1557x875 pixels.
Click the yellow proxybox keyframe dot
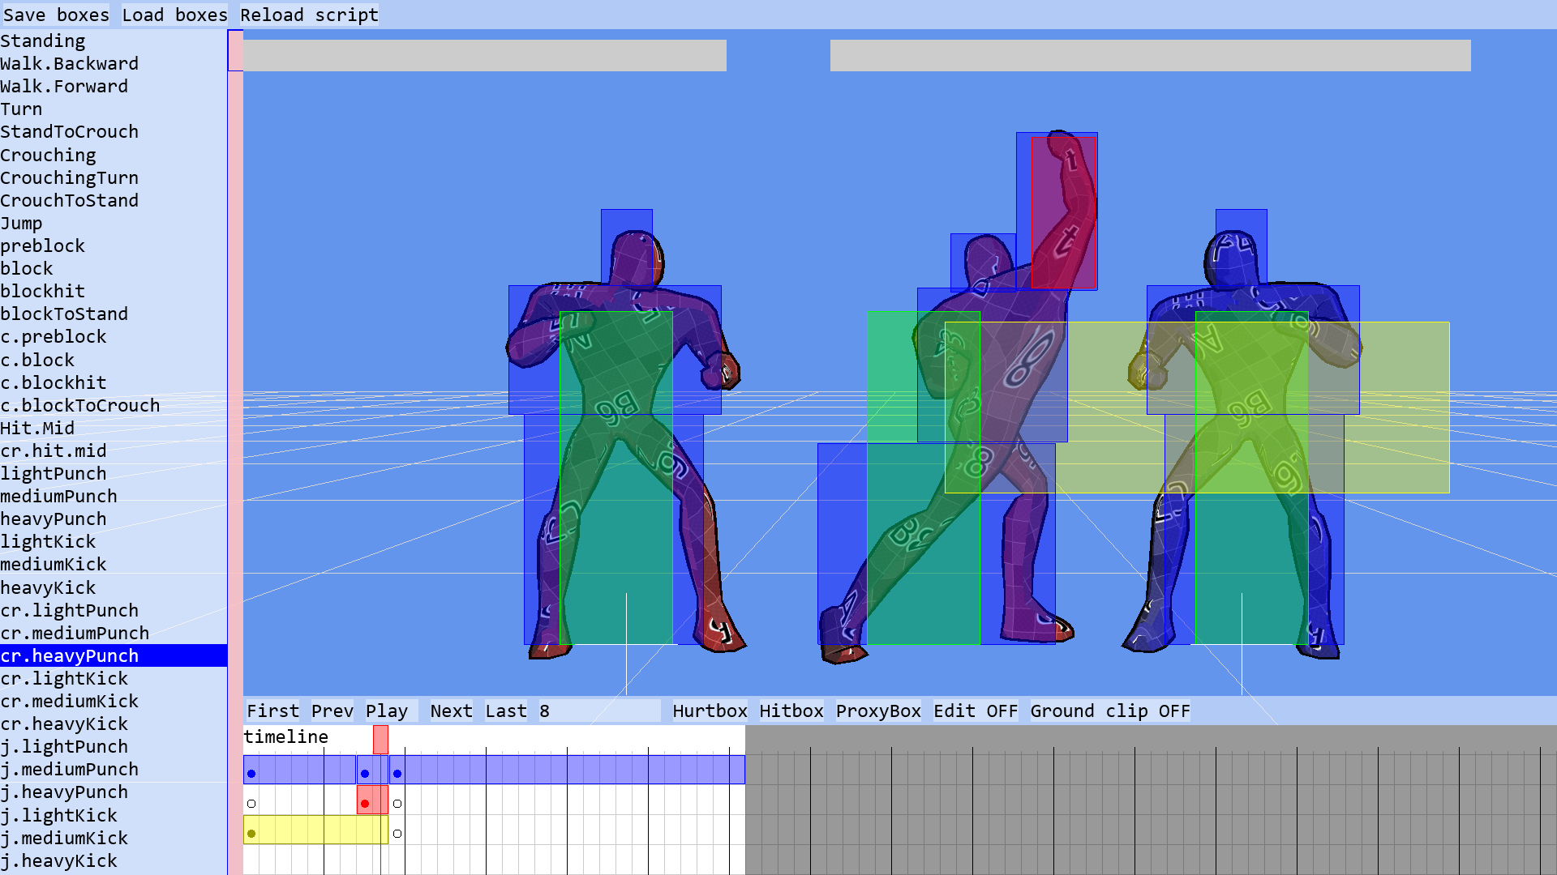pyautogui.click(x=251, y=834)
